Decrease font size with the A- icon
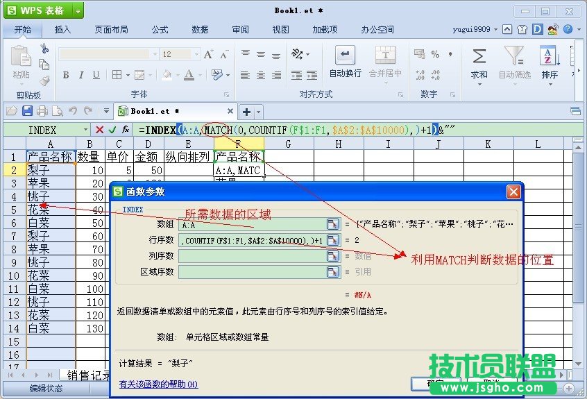 [x=224, y=55]
